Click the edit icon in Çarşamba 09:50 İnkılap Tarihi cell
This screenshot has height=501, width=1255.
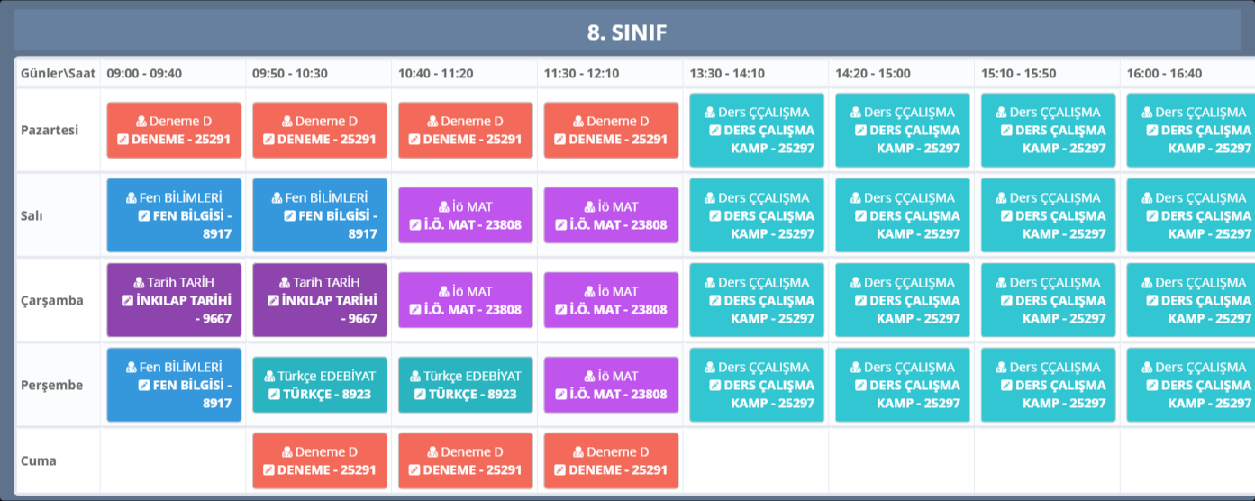click(x=274, y=300)
